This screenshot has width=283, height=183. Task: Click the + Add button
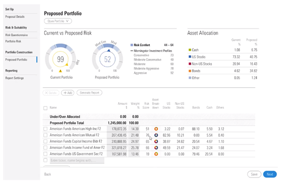coord(68,93)
